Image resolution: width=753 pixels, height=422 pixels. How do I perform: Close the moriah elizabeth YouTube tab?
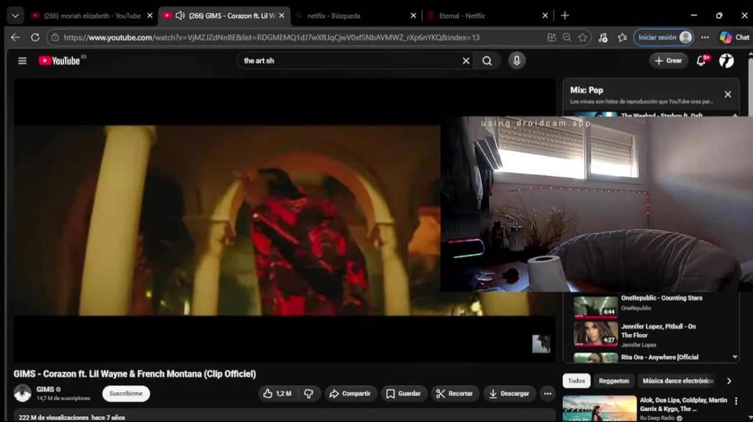pyautogui.click(x=150, y=16)
